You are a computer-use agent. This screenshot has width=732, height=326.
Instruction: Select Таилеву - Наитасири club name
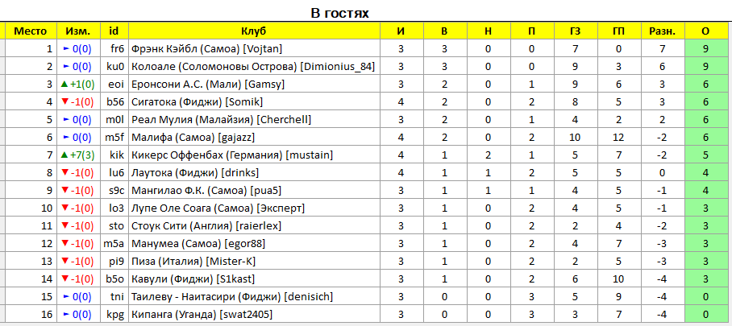(206, 296)
